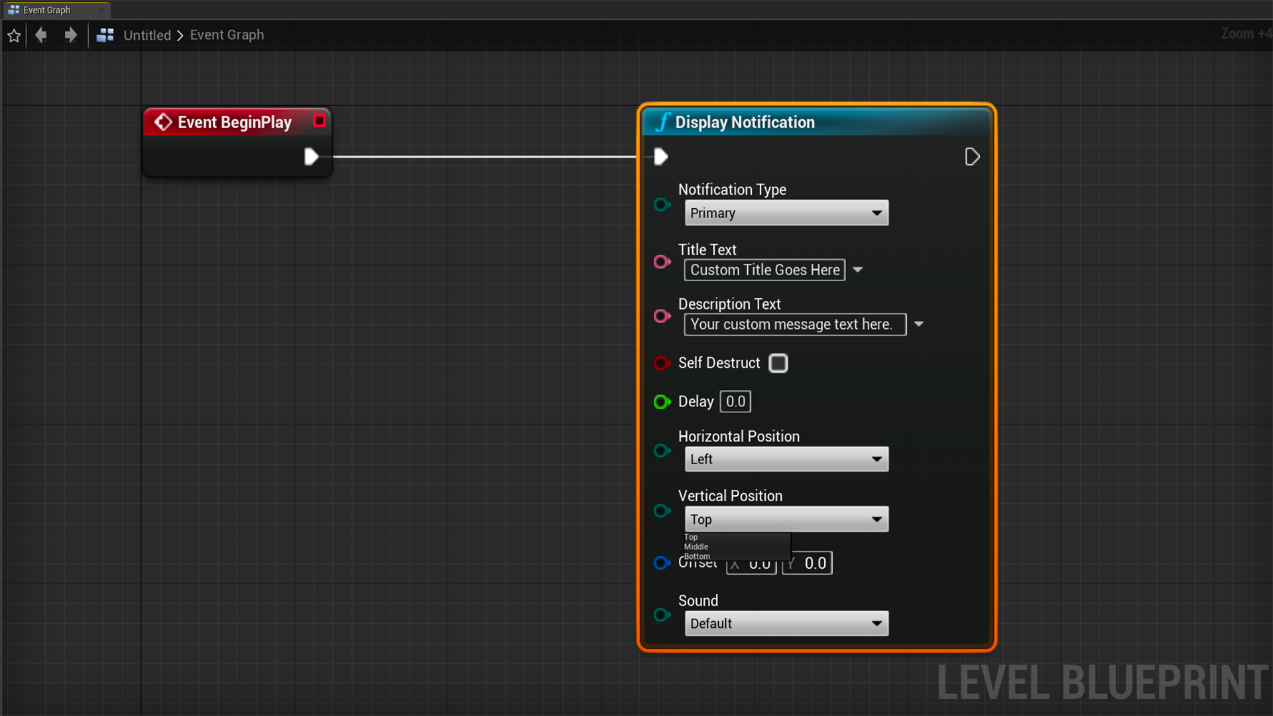Click the blue Offset vector pin
This screenshot has width=1273, height=716.
662,563
